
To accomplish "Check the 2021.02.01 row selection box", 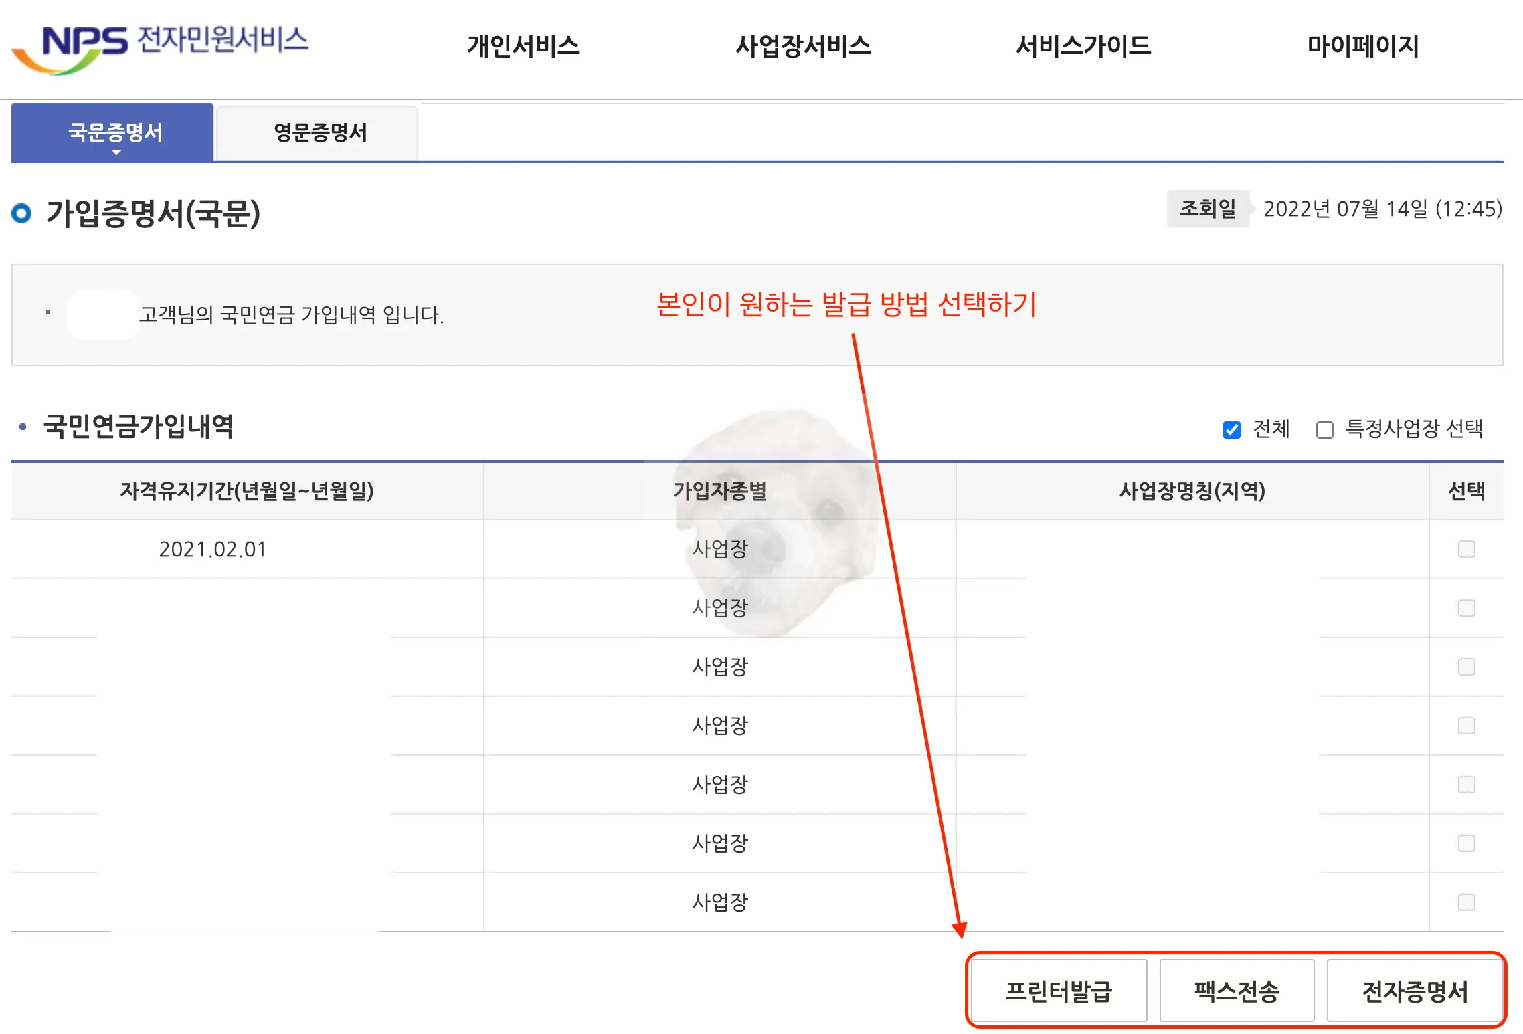I will tap(1466, 549).
